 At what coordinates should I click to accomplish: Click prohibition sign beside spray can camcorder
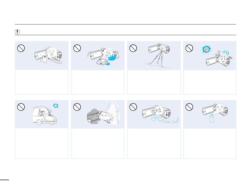tap(189, 107)
